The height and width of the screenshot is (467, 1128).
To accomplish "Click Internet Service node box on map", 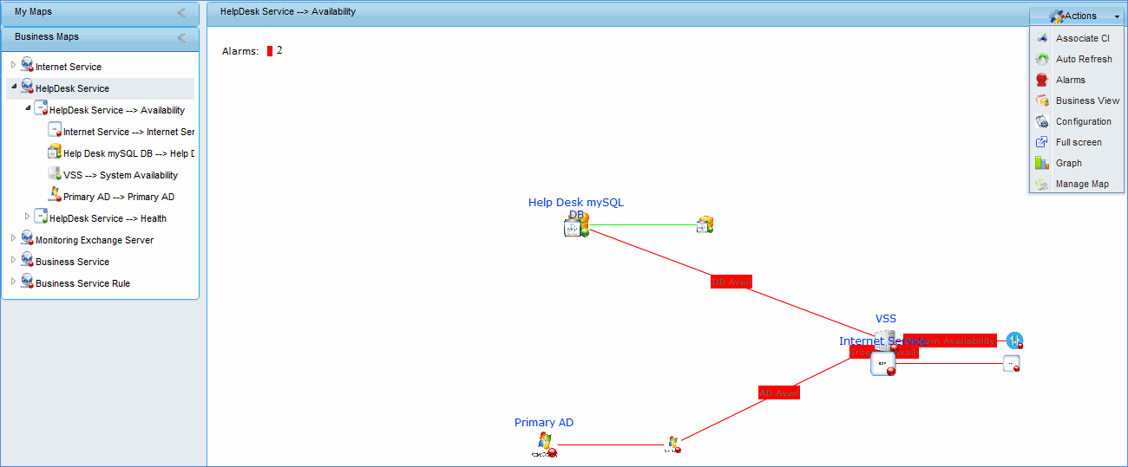I will (x=882, y=364).
